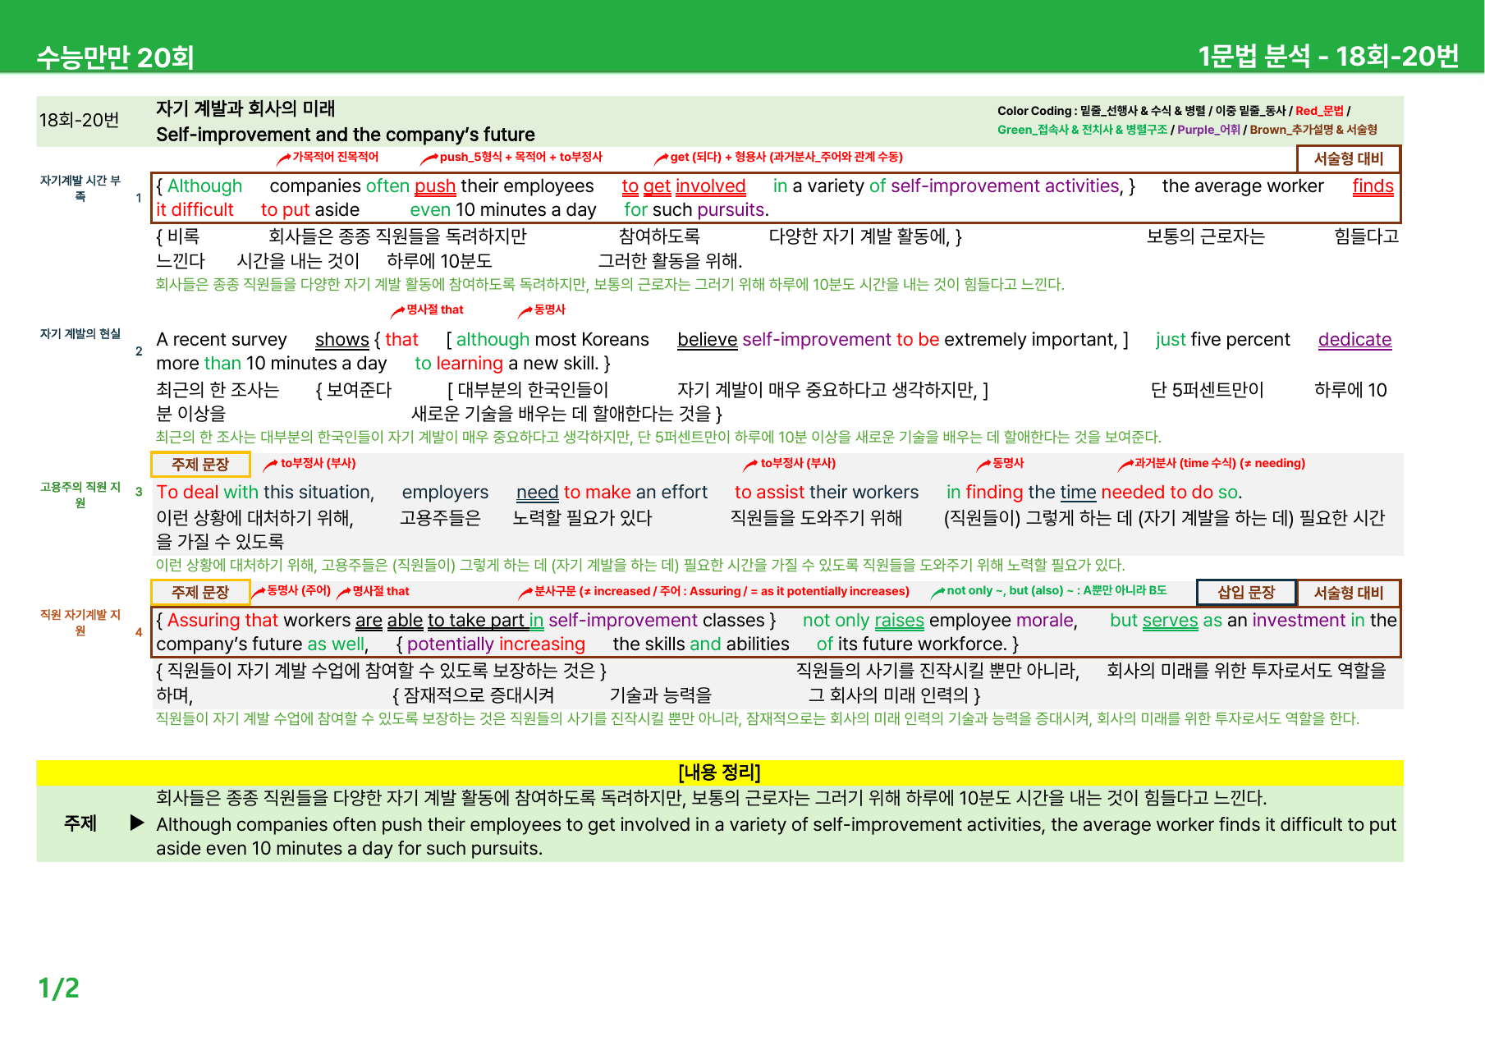
Task: Click the Korean title 자기 계발과 회사의 미래
Action: click(x=245, y=108)
